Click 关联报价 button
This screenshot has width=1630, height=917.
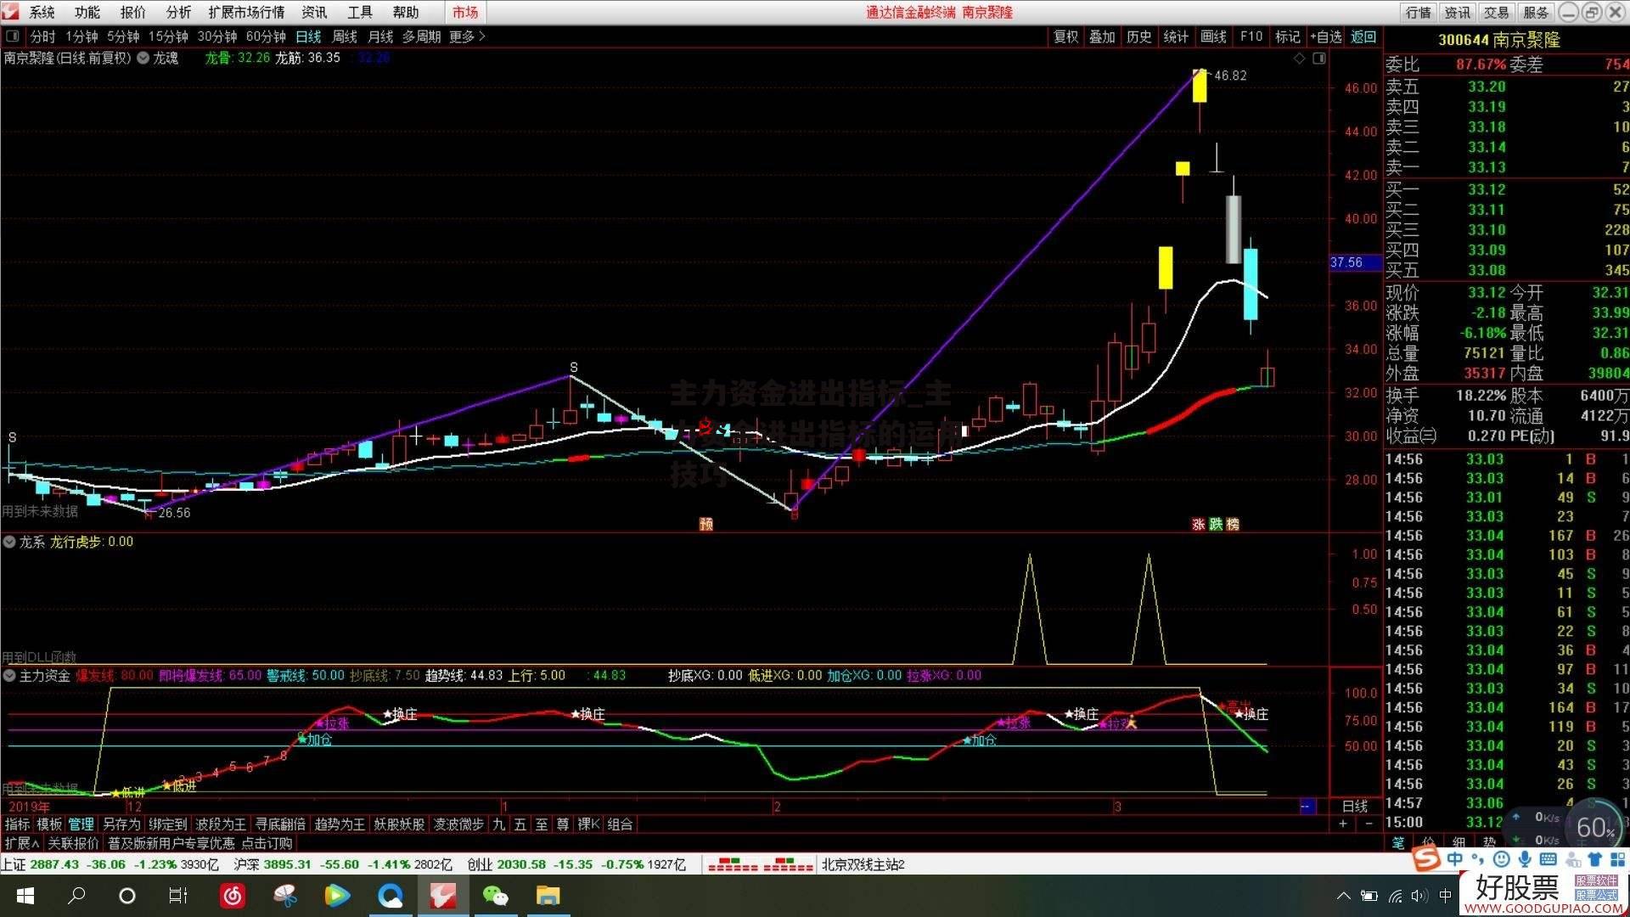73,843
